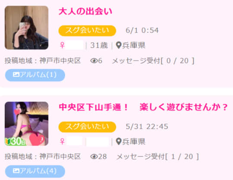The image size is (233, 180).
Task: Click the green 30日 beginner badge
Action: pos(15,141)
